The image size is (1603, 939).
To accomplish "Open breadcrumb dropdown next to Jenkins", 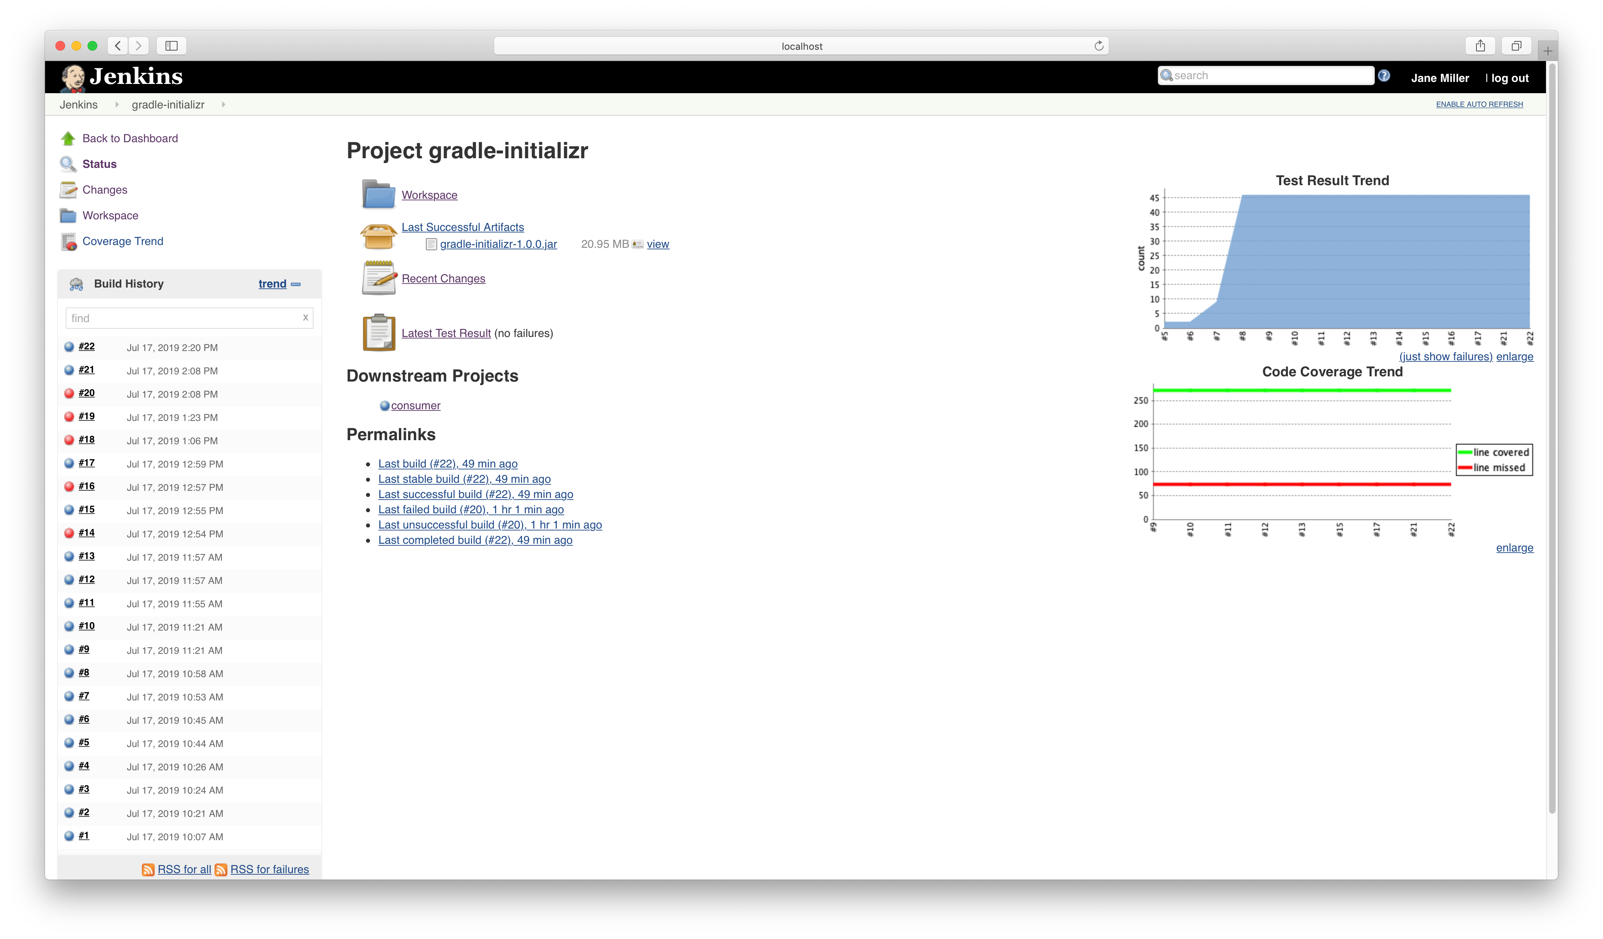I will click(x=117, y=104).
